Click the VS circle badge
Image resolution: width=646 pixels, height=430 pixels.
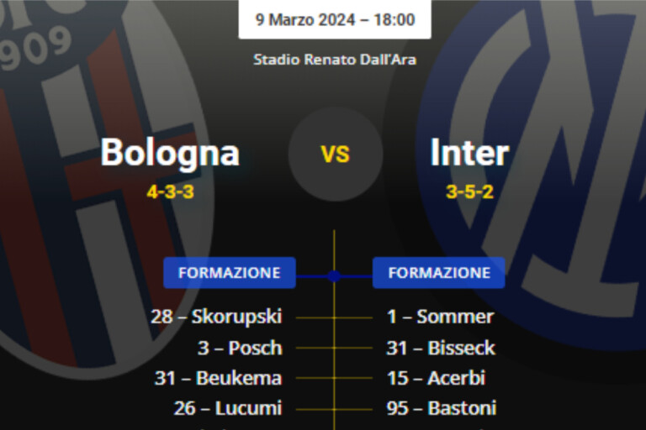335,154
